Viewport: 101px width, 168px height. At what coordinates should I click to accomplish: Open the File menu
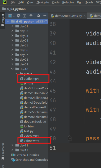[13, 2]
